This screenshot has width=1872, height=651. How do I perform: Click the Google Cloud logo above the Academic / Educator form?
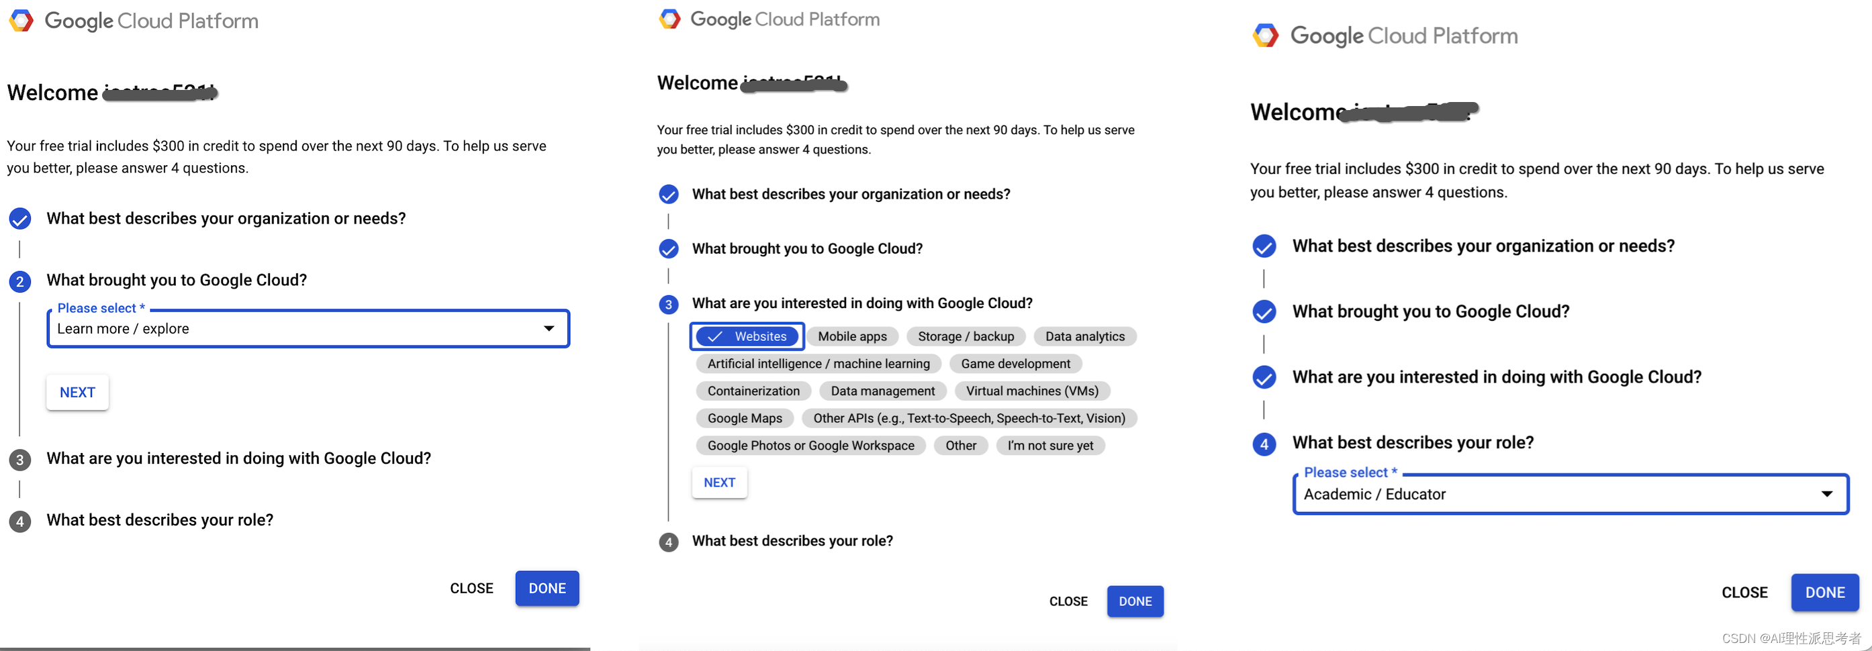[1265, 36]
